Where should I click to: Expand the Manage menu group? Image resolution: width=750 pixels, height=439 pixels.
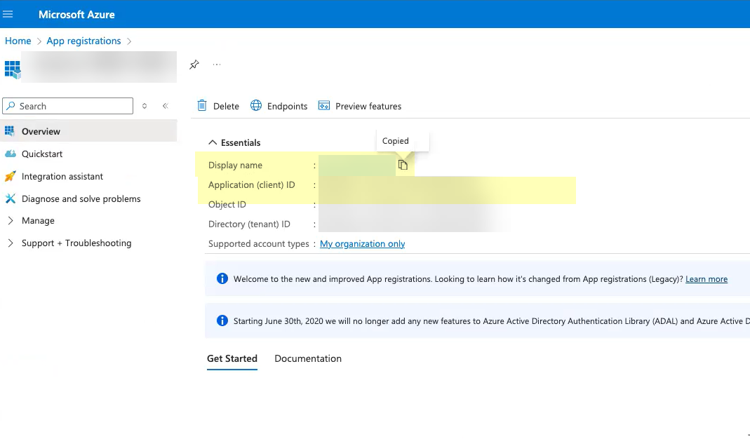pos(38,220)
